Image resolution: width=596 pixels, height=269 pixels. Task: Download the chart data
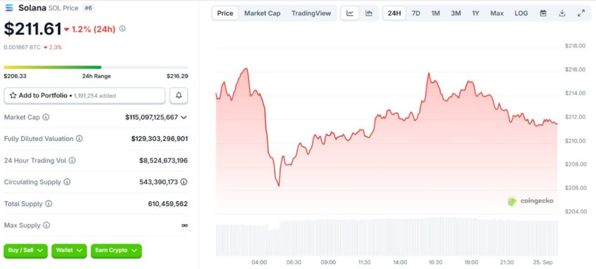(x=562, y=13)
